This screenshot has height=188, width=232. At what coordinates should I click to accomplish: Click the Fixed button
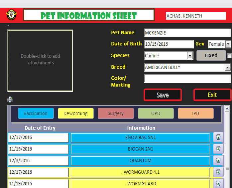pyautogui.click(x=211, y=55)
